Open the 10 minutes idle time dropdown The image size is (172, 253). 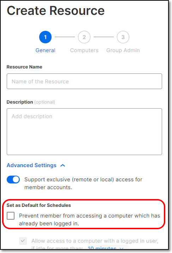click(x=106, y=248)
